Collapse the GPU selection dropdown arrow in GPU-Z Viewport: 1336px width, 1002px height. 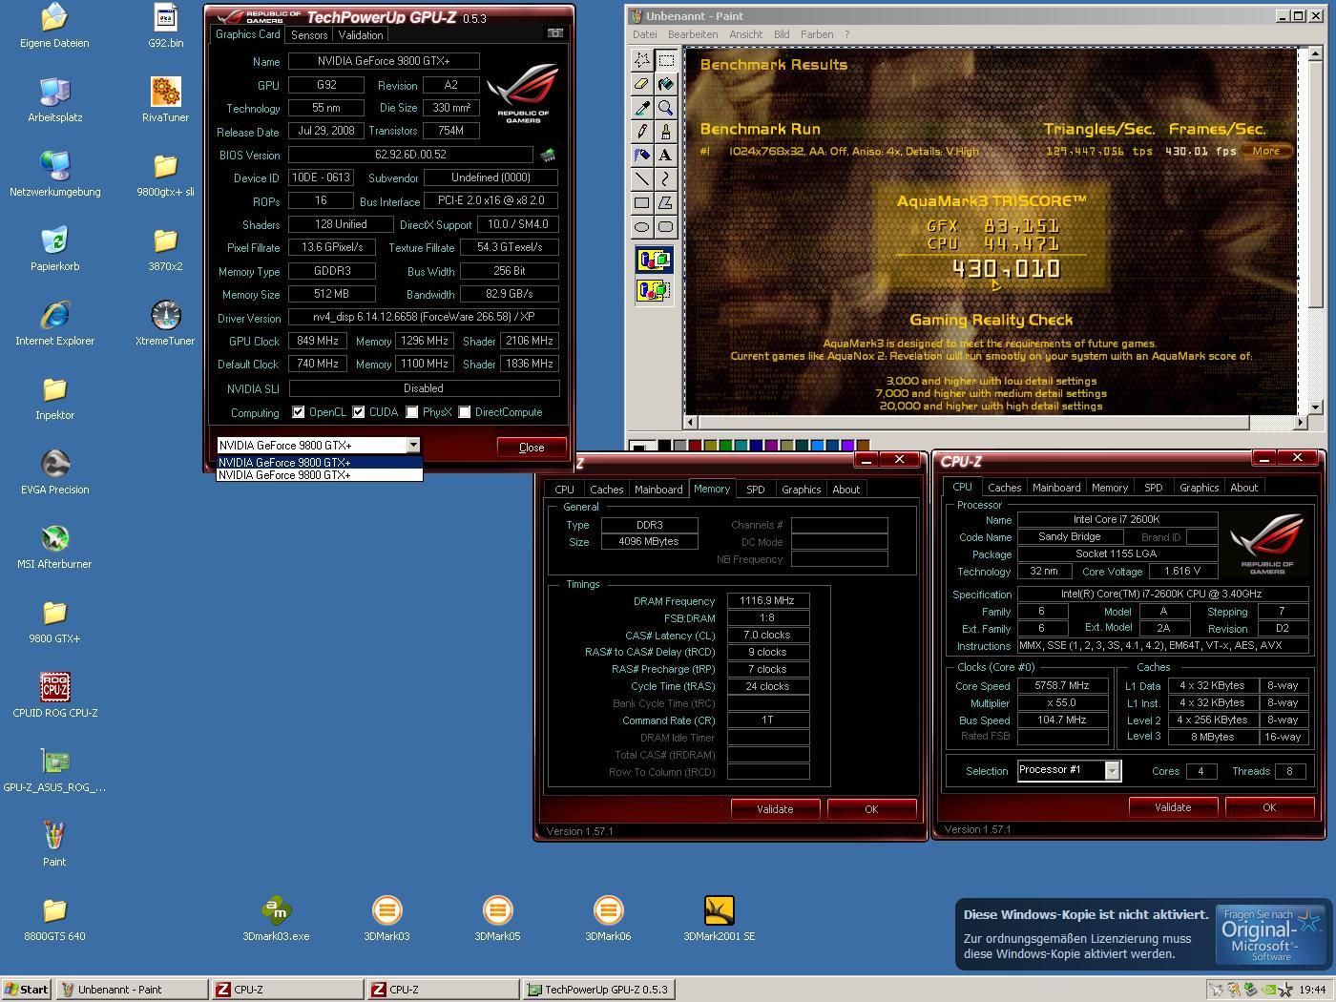(413, 445)
